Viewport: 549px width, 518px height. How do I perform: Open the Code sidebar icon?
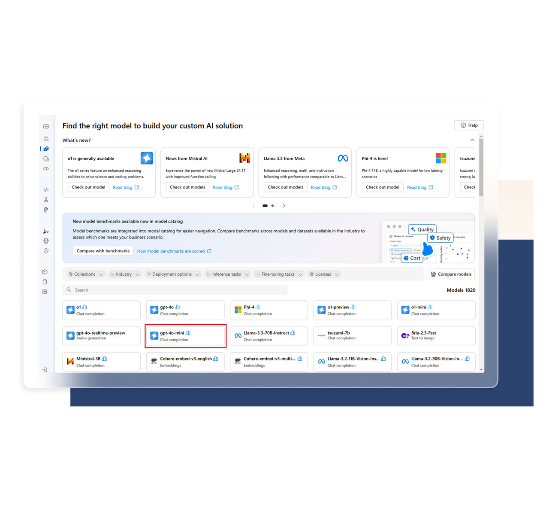click(46, 189)
